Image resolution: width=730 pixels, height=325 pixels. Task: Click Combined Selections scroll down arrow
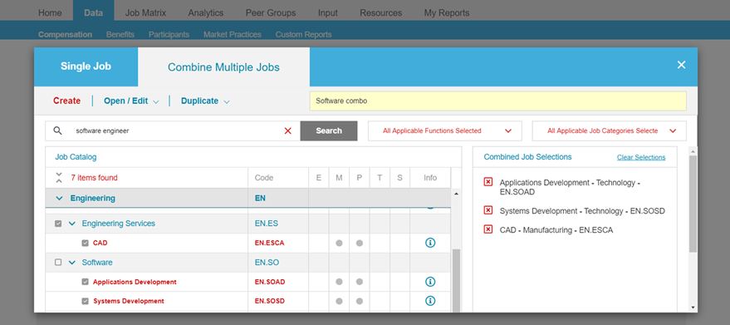[693, 308]
